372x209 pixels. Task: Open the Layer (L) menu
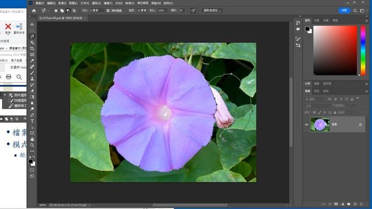[73, 3]
